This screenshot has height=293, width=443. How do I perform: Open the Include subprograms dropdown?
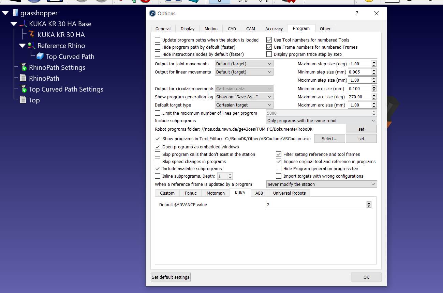pyautogui.click(x=321, y=121)
